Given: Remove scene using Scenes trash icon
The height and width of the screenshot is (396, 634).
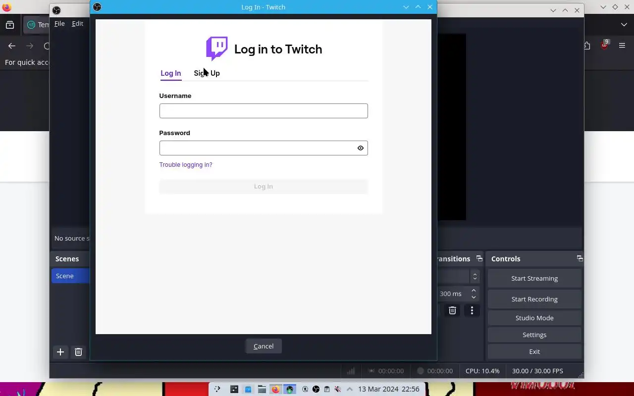Looking at the screenshot, I should click(78, 352).
